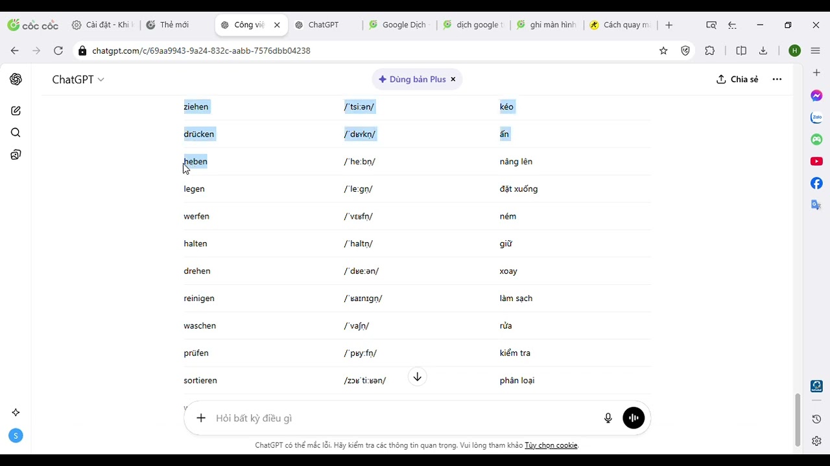The width and height of the screenshot is (830, 466).
Task: Click the Chia sẻ share button
Action: [737, 79]
